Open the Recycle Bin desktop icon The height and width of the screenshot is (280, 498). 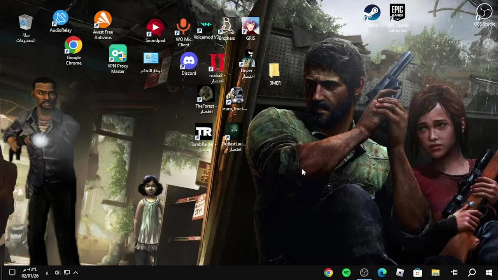tap(26, 28)
